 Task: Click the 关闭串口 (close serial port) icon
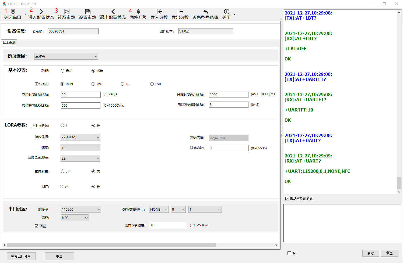(13, 12)
